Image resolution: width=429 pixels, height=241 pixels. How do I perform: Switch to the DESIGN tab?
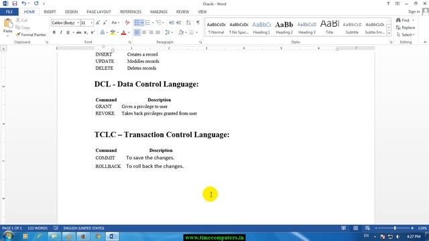coord(71,12)
